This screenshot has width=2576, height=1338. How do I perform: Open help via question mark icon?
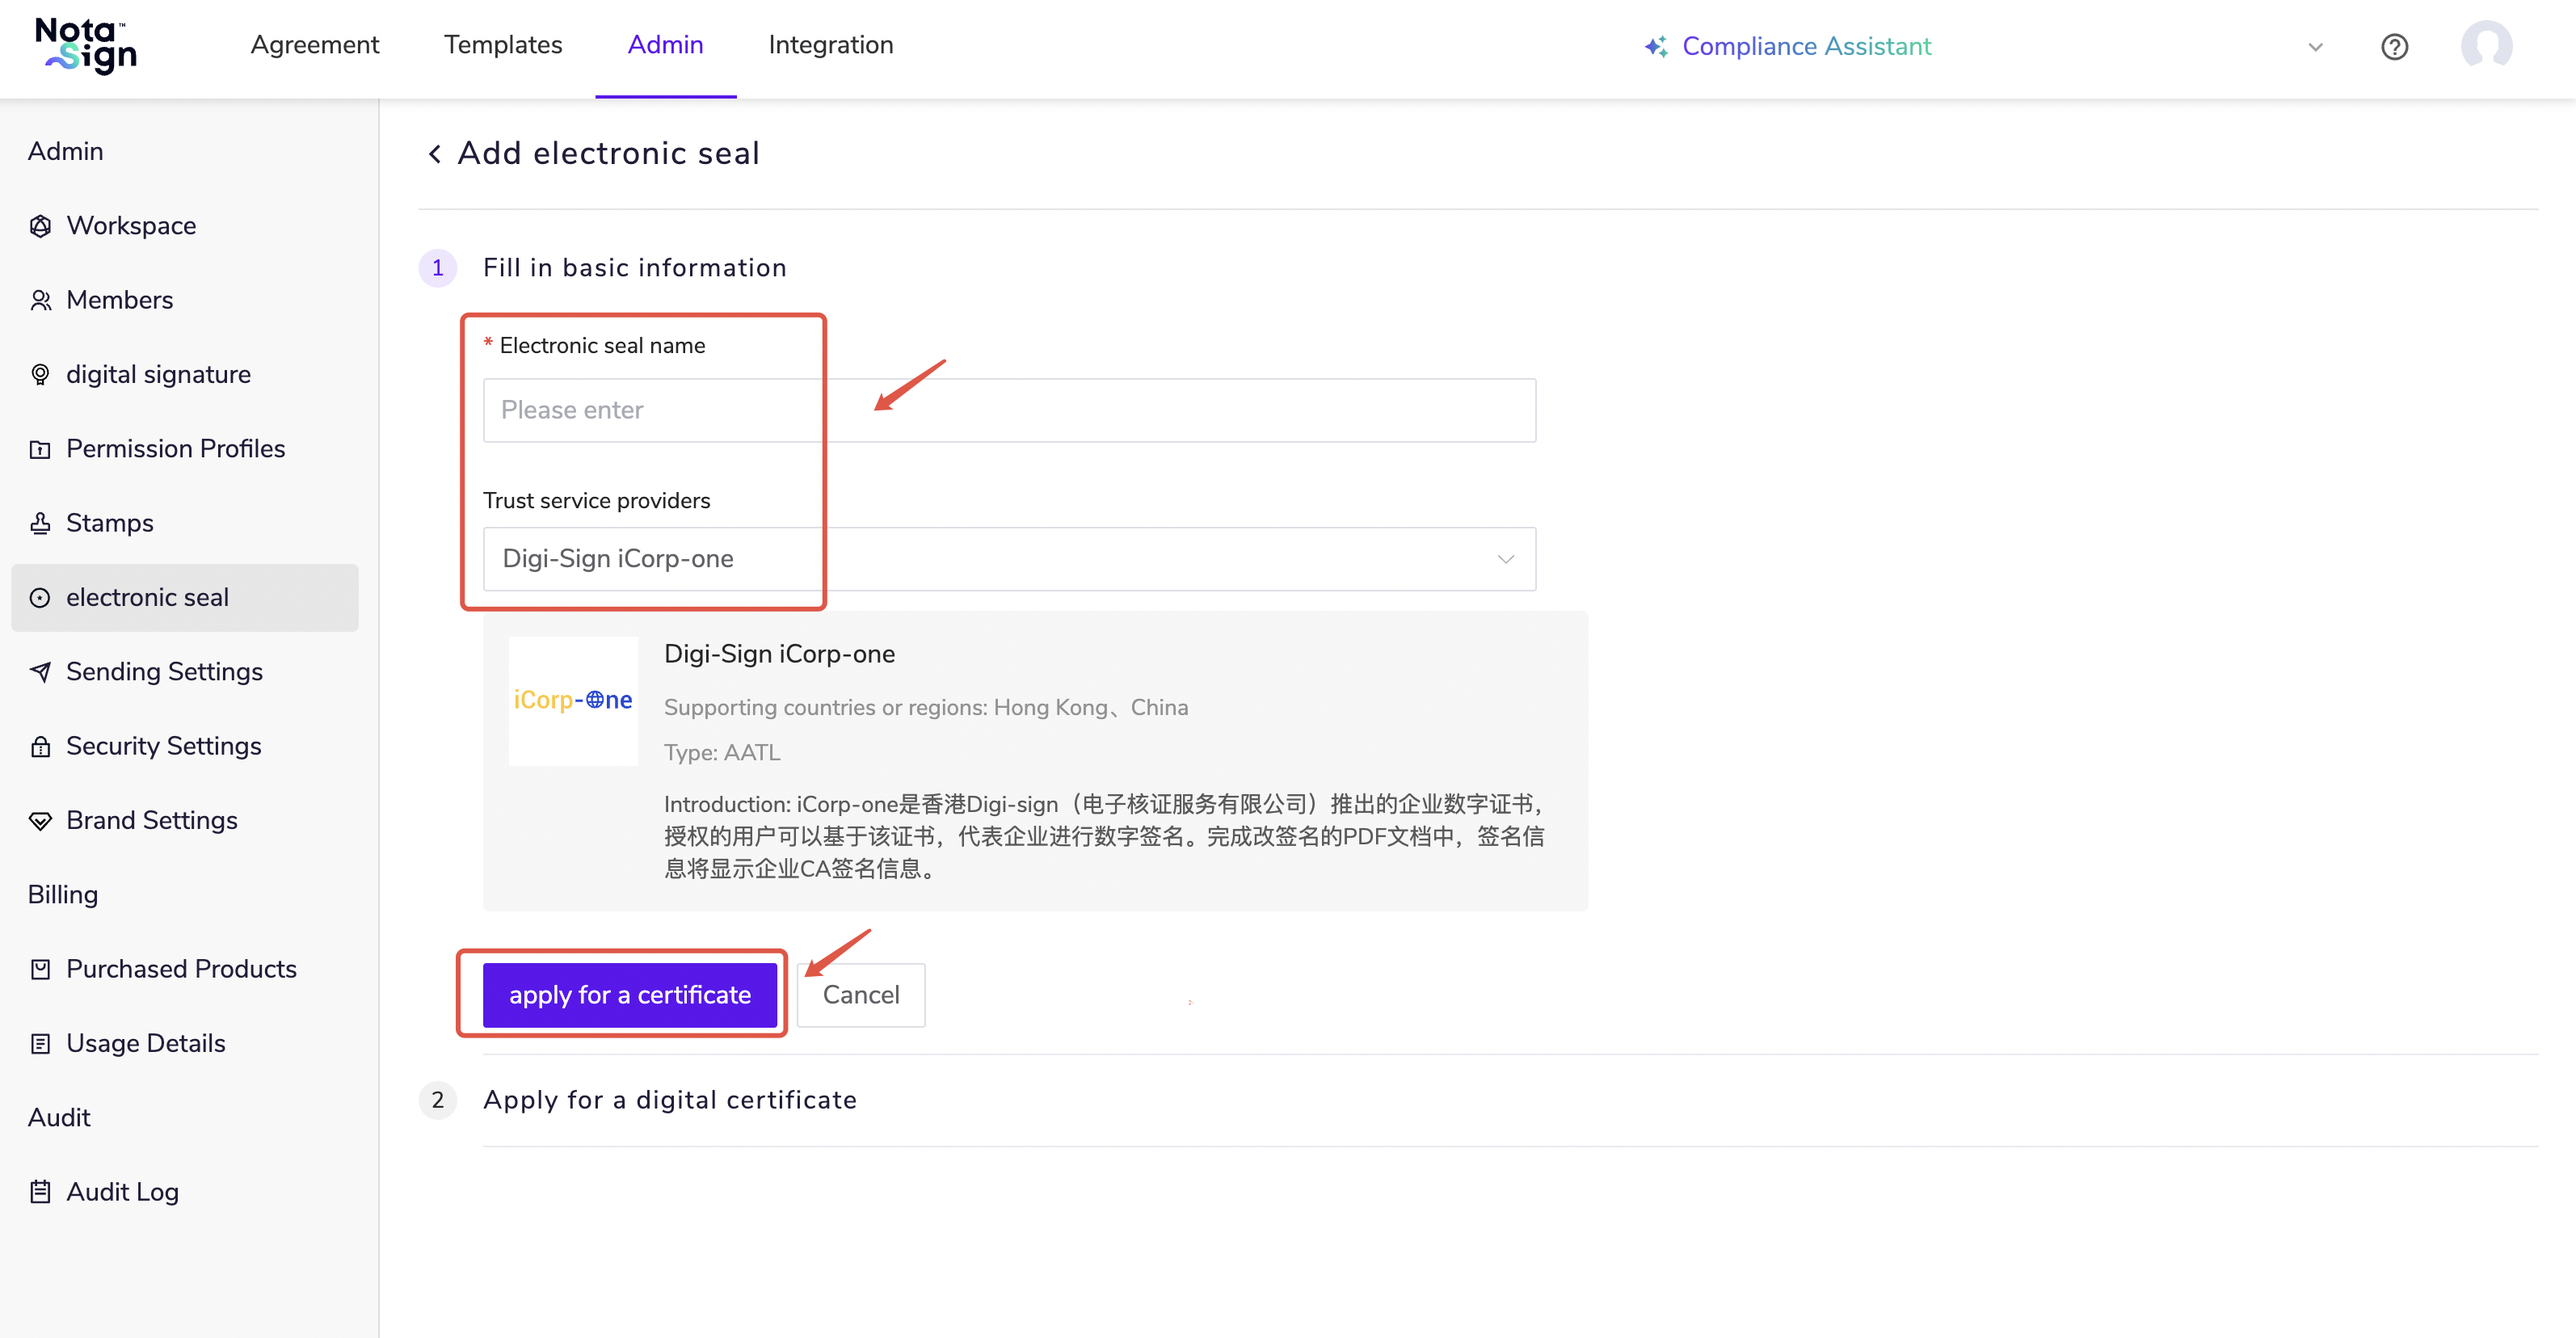click(x=2394, y=47)
